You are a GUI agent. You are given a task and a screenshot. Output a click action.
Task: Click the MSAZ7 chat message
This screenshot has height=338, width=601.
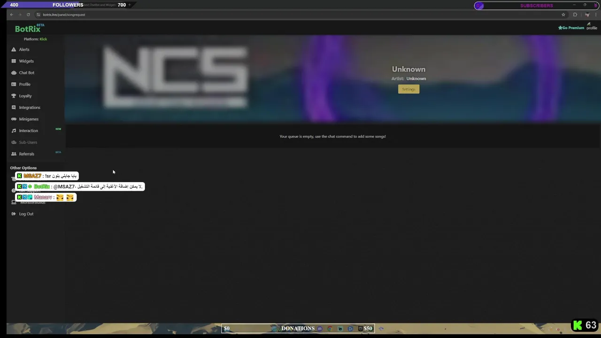click(x=47, y=176)
